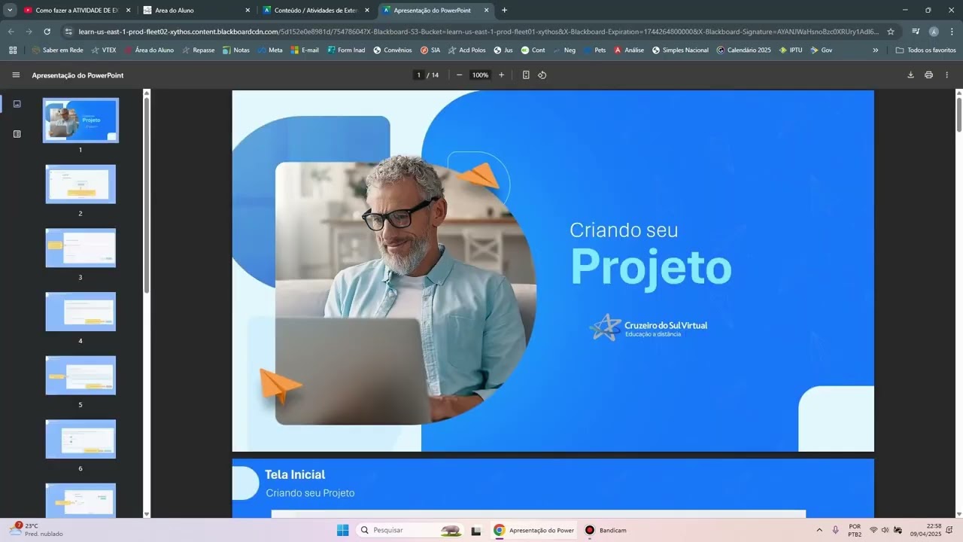
Task: Close the Área do Aluno tab
Action: point(248,11)
